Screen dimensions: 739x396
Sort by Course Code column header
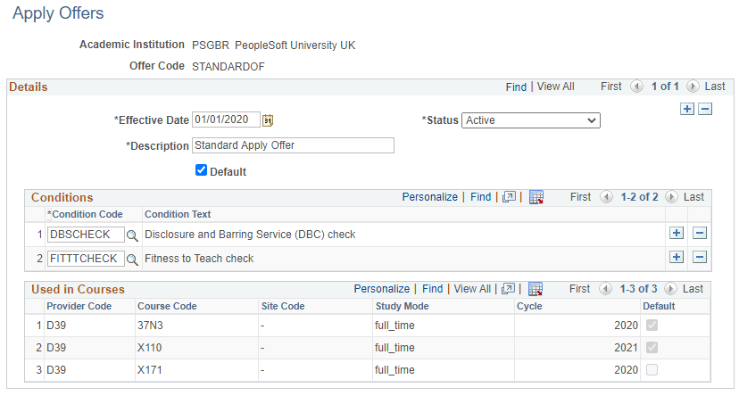coord(167,306)
